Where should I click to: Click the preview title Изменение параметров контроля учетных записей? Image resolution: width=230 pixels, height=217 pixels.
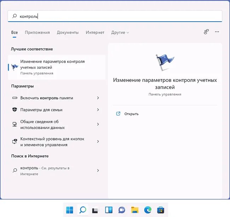point(165,84)
